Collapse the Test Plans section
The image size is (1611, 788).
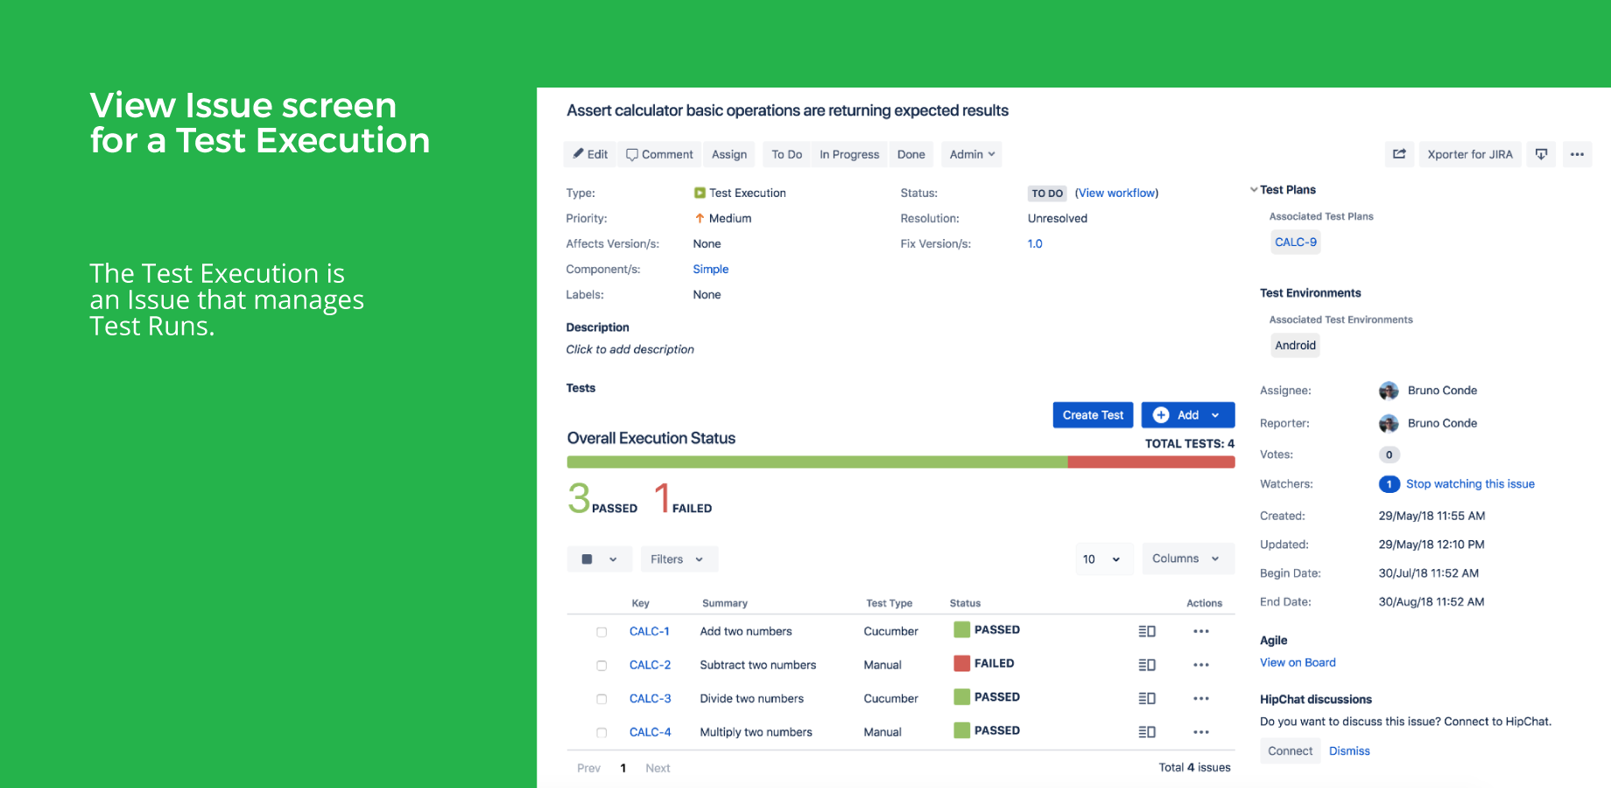point(1254,190)
